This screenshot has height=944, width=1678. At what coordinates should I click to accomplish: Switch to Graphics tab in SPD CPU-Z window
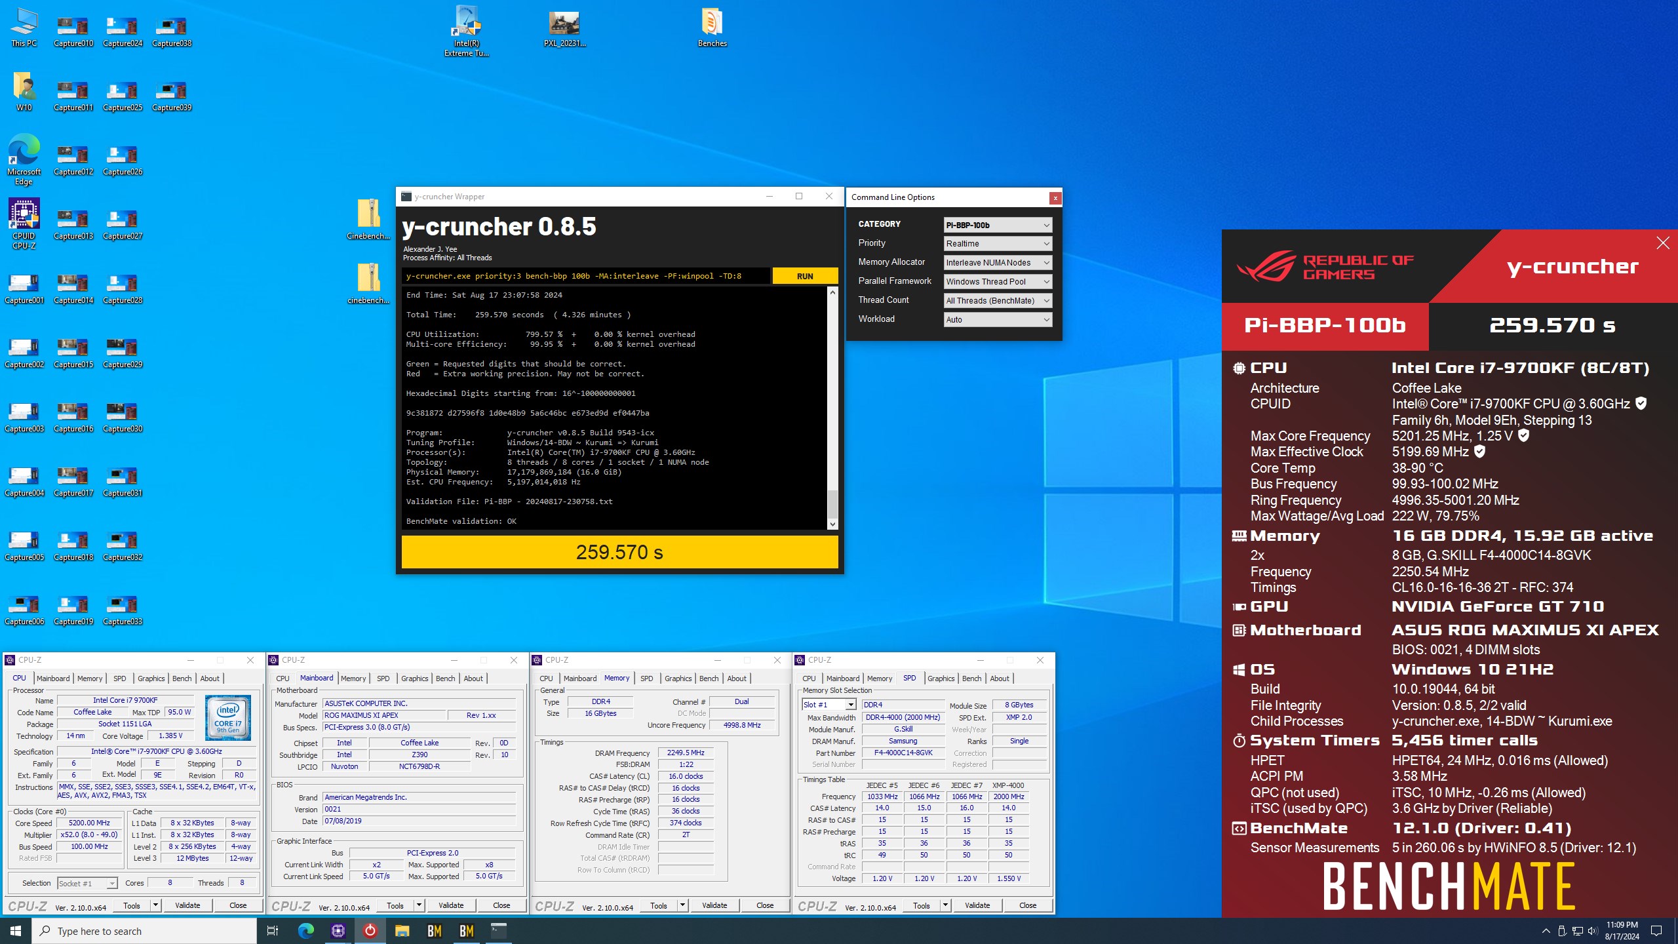coord(941,678)
